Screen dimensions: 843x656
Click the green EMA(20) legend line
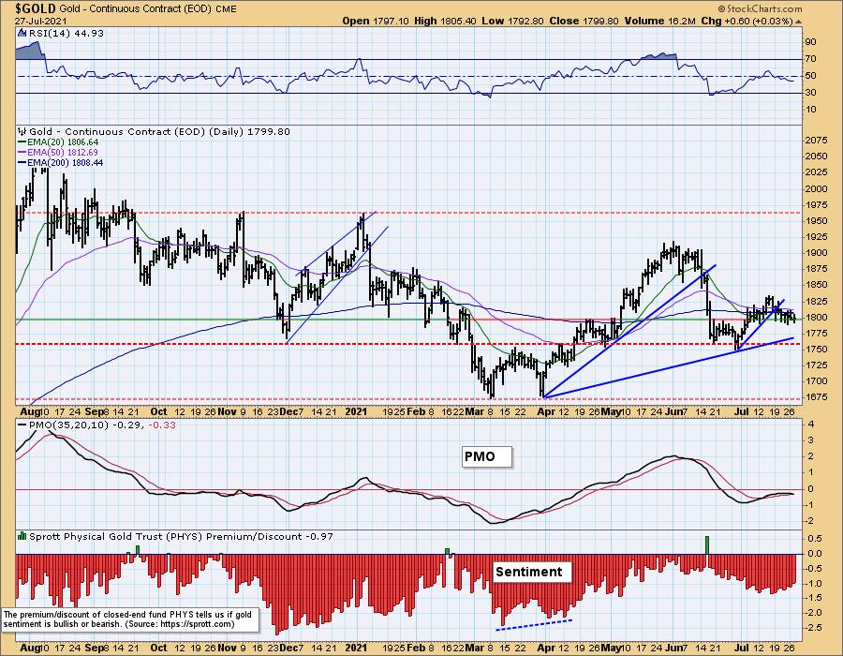point(22,142)
